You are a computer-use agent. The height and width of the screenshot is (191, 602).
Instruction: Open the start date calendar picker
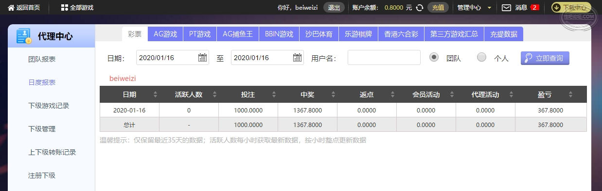coord(202,58)
